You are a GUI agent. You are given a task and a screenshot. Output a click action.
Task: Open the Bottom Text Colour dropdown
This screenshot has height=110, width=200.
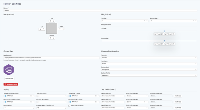click(51, 102)
